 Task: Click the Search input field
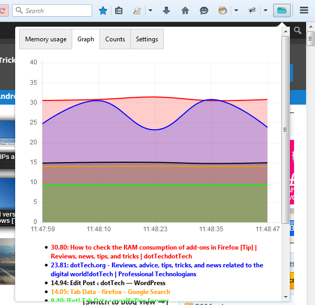click(52, 10)
